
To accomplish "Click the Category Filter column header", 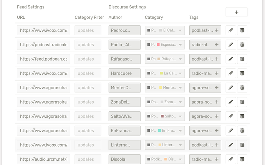I will pos(89,17).
